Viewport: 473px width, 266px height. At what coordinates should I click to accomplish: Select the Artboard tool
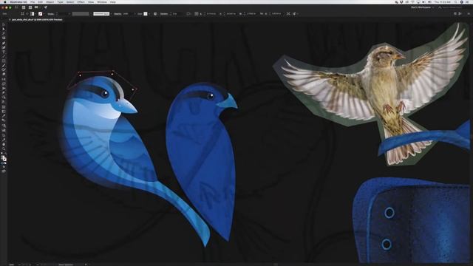[x=4, y=136]
